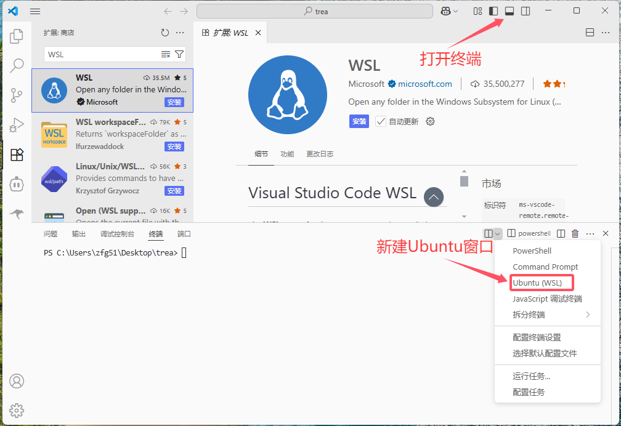Open Source Control view in activity bar

point(17,95)
